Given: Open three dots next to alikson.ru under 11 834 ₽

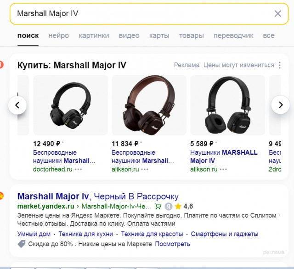Looking at the screenshot, I should [x=145, y=169].
